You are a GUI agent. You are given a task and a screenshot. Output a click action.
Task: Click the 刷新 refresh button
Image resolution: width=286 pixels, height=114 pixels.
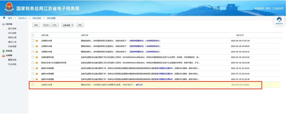[x=80, y=25]
